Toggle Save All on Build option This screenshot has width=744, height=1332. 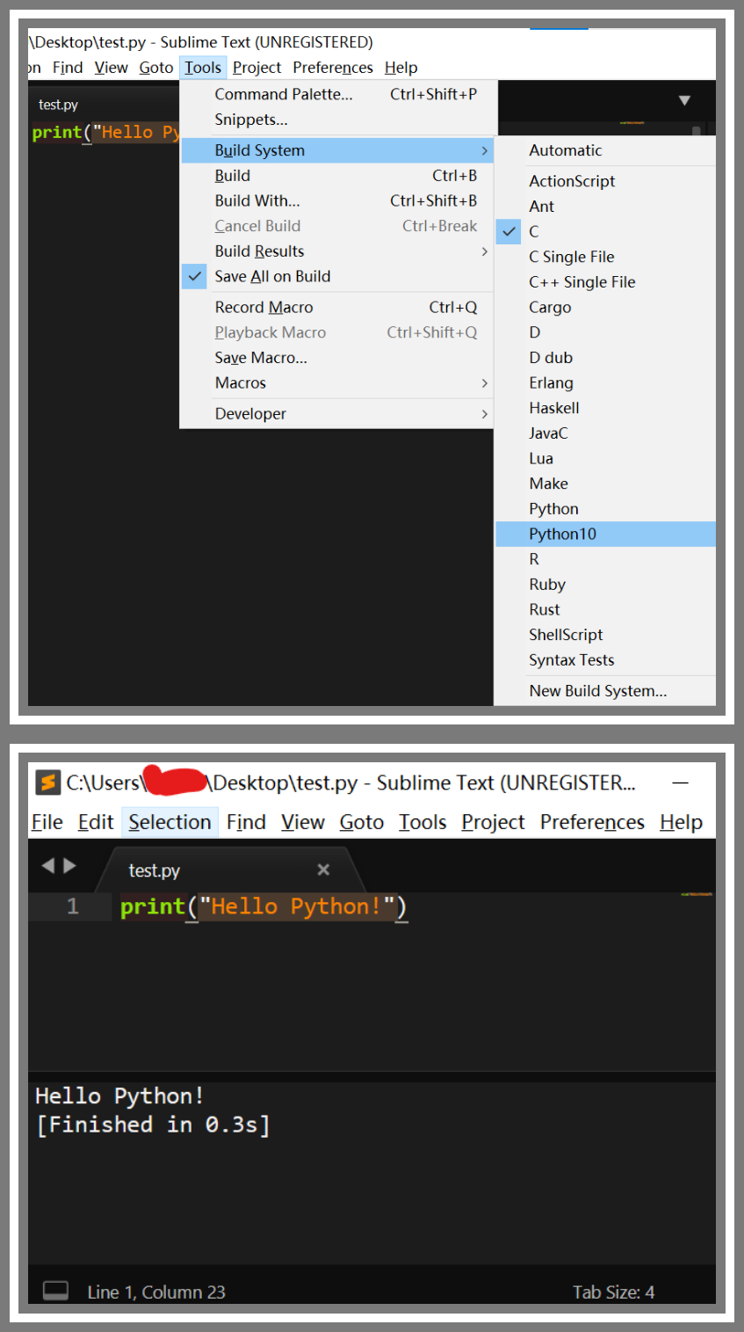point(338,276)
